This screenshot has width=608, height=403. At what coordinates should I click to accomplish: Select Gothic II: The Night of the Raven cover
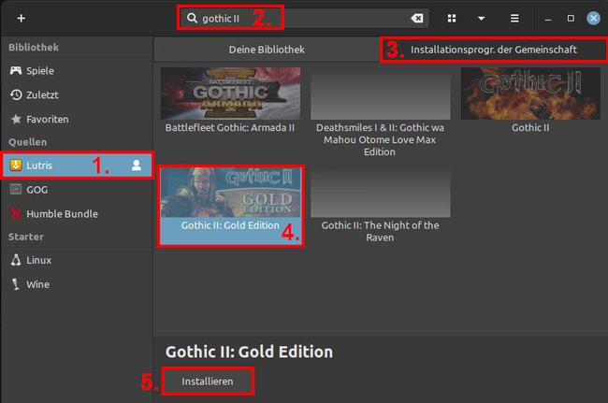381,193
